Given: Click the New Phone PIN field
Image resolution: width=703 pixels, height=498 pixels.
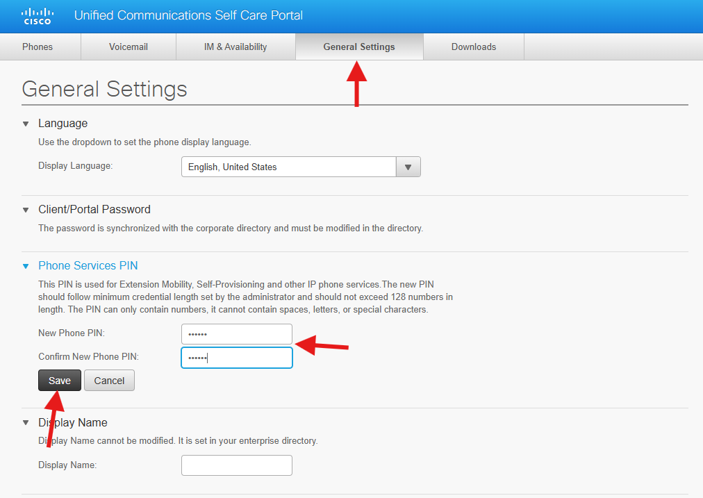Looking at the screenshot, I should tap(237, 334).
